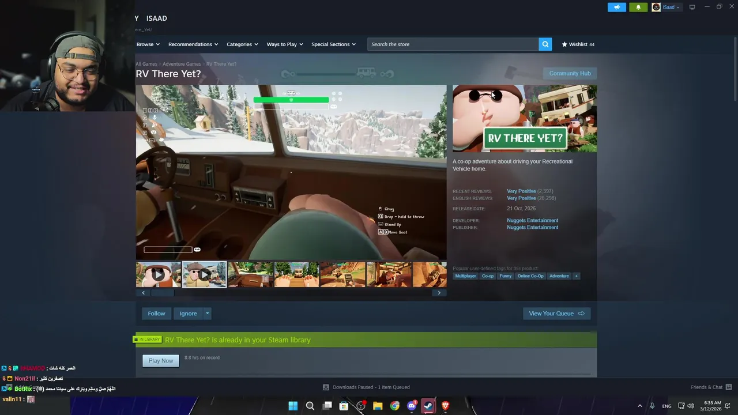738x415 pixels.
Task: Select the Co-op tag
Action: [x=488, y=276]
